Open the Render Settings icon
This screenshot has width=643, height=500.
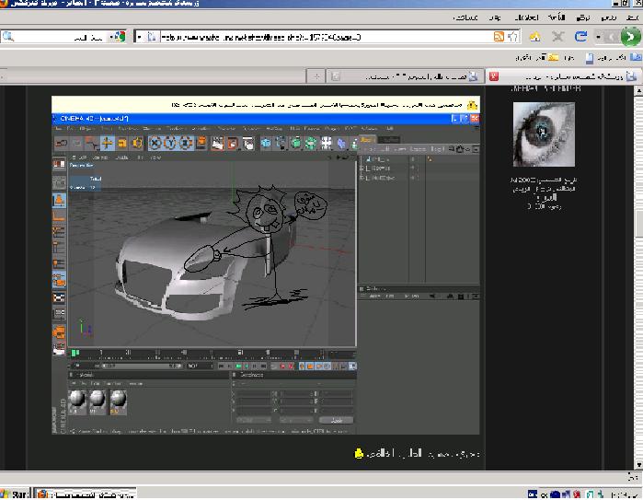click(247, 144)
